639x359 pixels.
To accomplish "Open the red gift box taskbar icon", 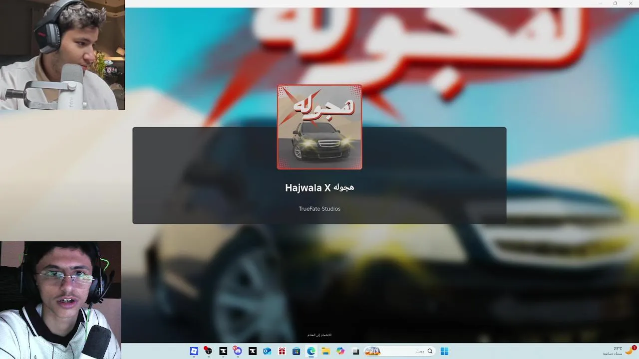I will [x=282, y=351].
